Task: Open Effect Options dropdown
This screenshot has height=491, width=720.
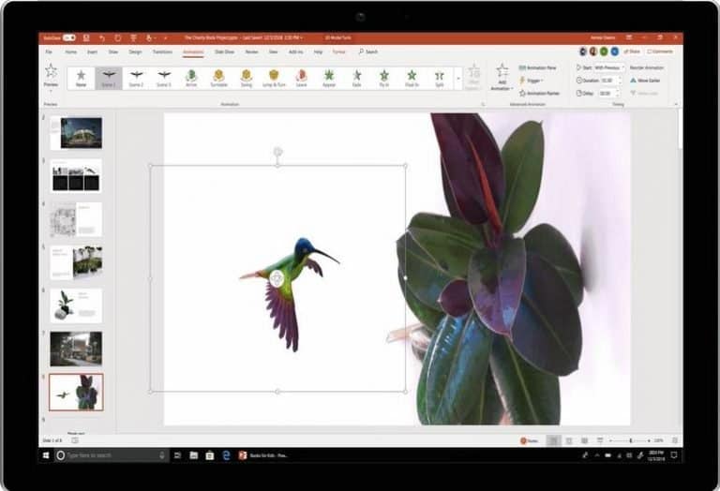Action: pyautogui.click(x=473, y=77)
